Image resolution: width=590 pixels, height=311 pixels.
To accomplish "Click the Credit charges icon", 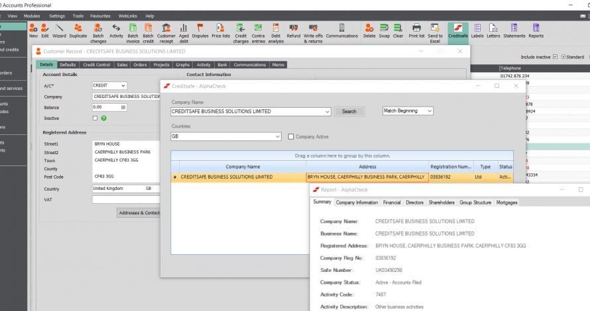I will tap(241, 33).
